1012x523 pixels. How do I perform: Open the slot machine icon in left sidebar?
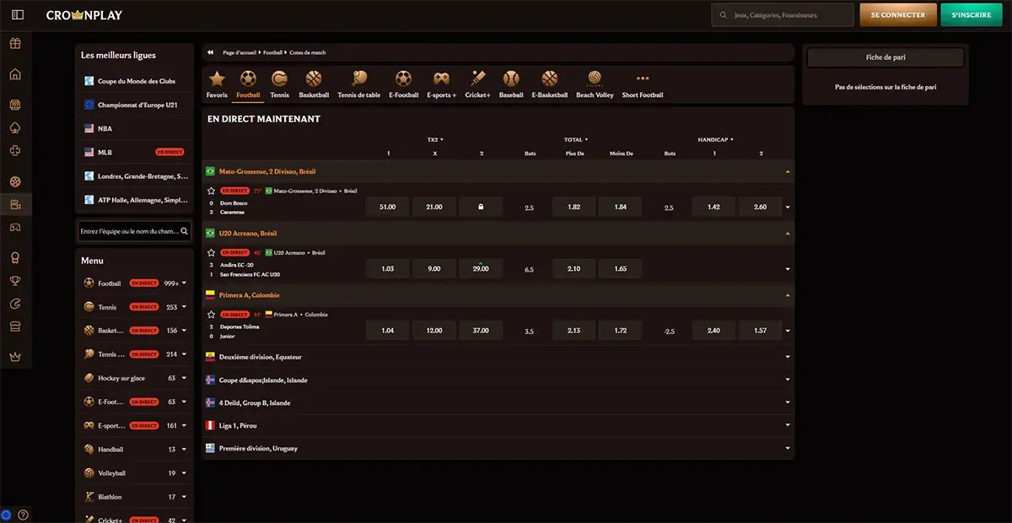pyautogui.click(x=15, y=105)
